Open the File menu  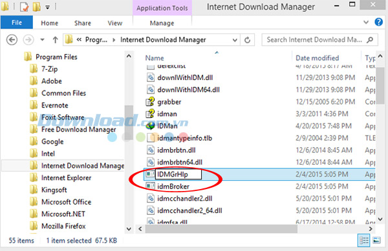coord(17,23)
